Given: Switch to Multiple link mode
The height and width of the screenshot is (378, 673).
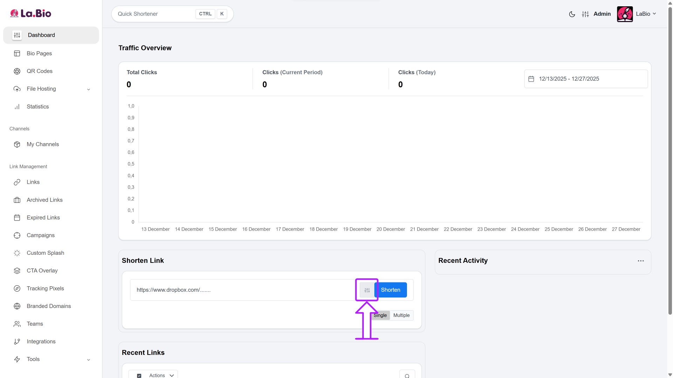Looking at the screenshot, I should (x=401, y=315).
